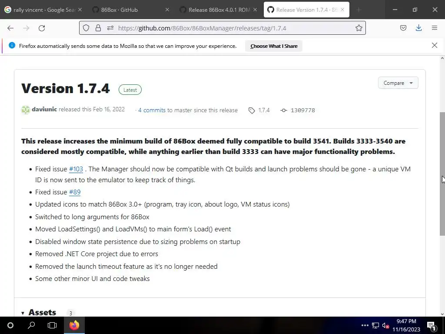
Task: Open issue #89 link
Action: [75, 192]
